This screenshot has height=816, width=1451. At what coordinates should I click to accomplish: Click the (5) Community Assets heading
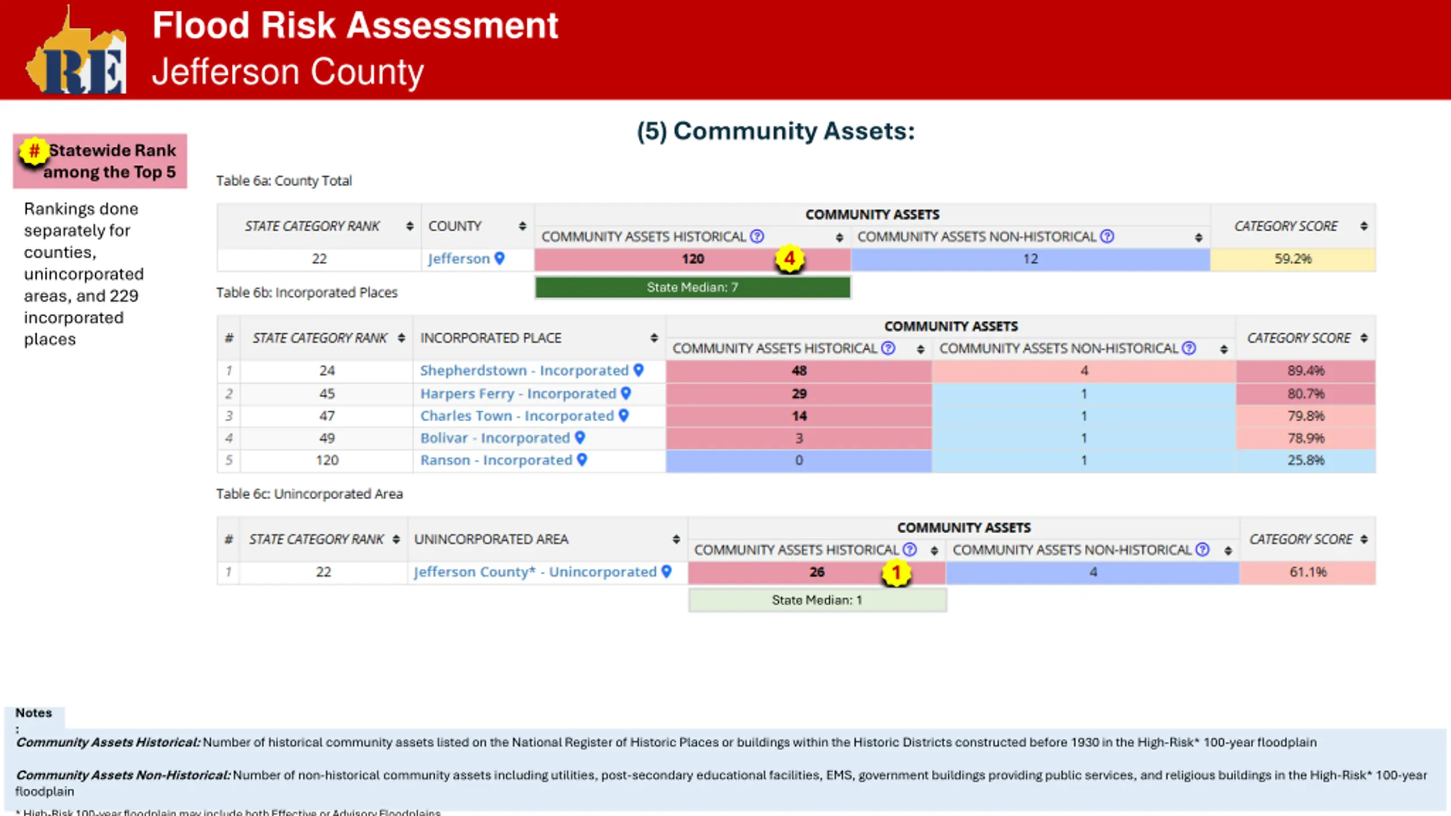(775, 131)
